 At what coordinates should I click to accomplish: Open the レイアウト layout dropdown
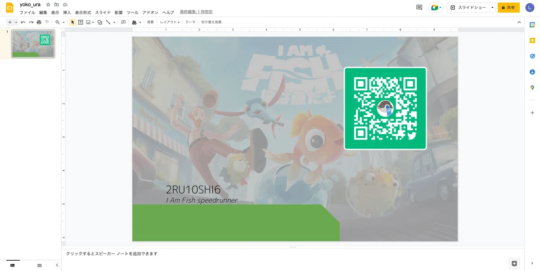click(170, 22)
